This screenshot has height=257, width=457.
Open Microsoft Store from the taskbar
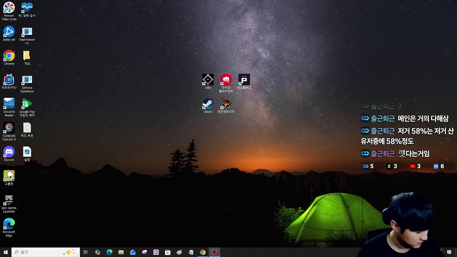pos(167,252)
